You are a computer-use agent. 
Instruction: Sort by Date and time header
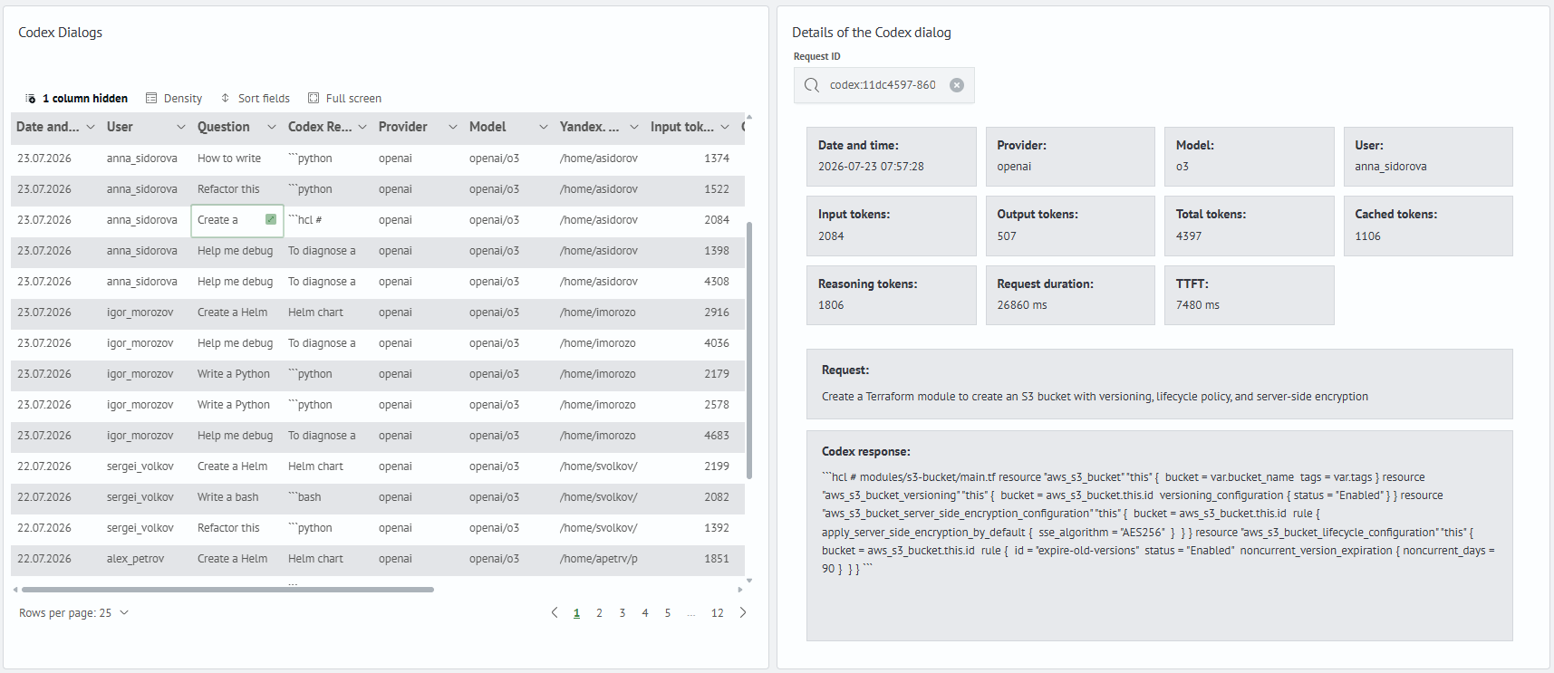point(48,127)
